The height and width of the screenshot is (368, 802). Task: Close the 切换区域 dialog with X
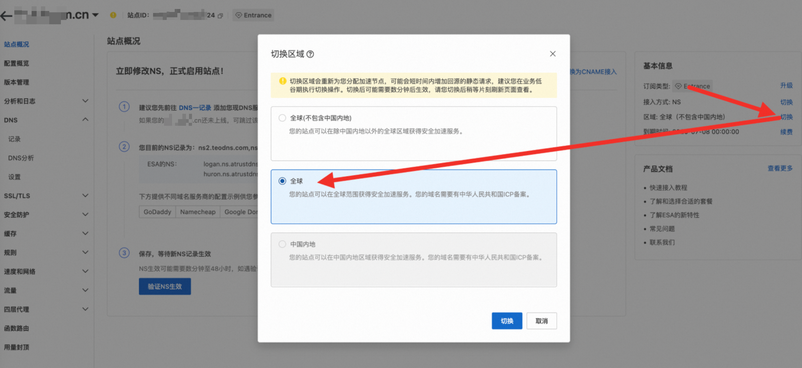pyautogui.click(x=553, y=54)
